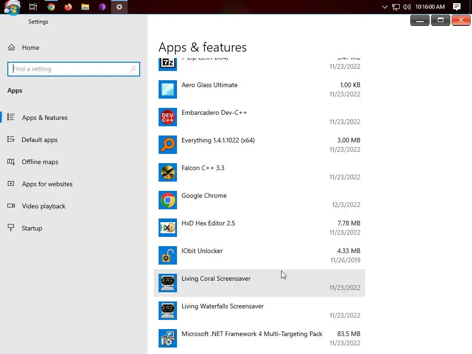Launch Chrome from the taskbar
472x354 pixels.
click(51, 6)
